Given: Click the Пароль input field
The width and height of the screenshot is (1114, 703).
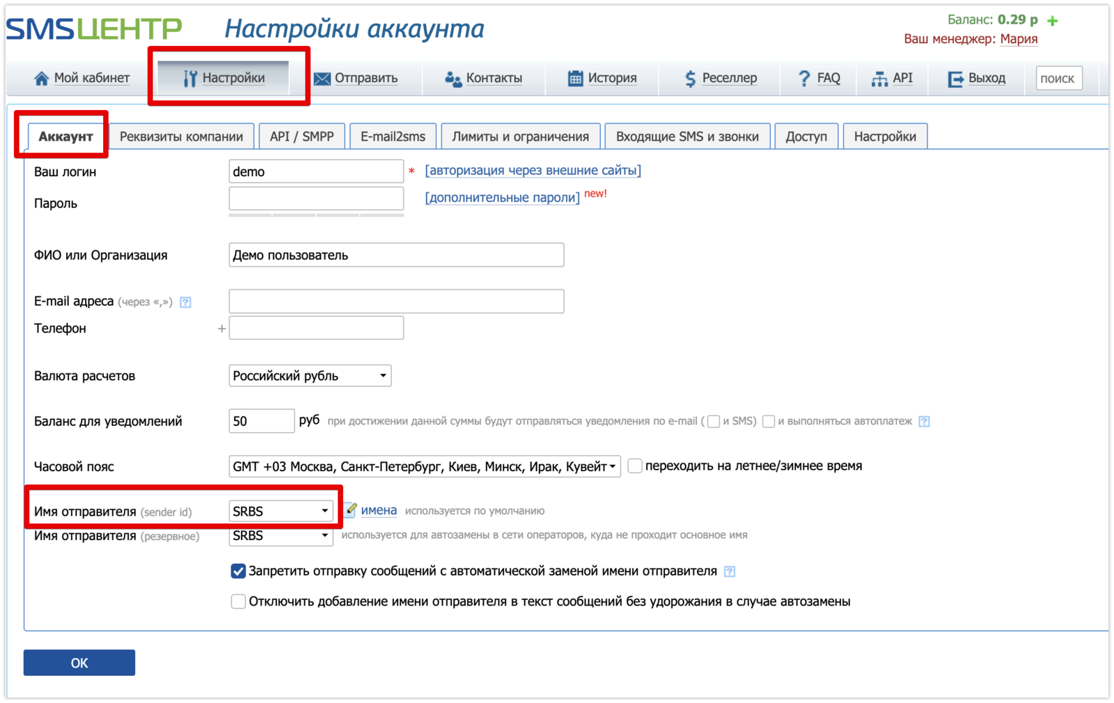Looking at the screenshot, I should click(x=316, y=199).
